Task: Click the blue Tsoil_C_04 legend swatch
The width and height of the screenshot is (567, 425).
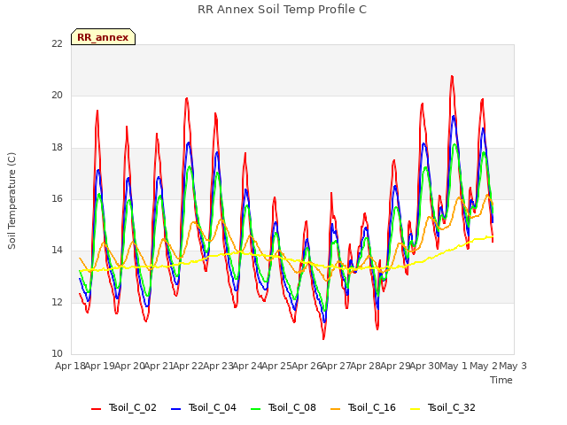Action: point(175,409)
